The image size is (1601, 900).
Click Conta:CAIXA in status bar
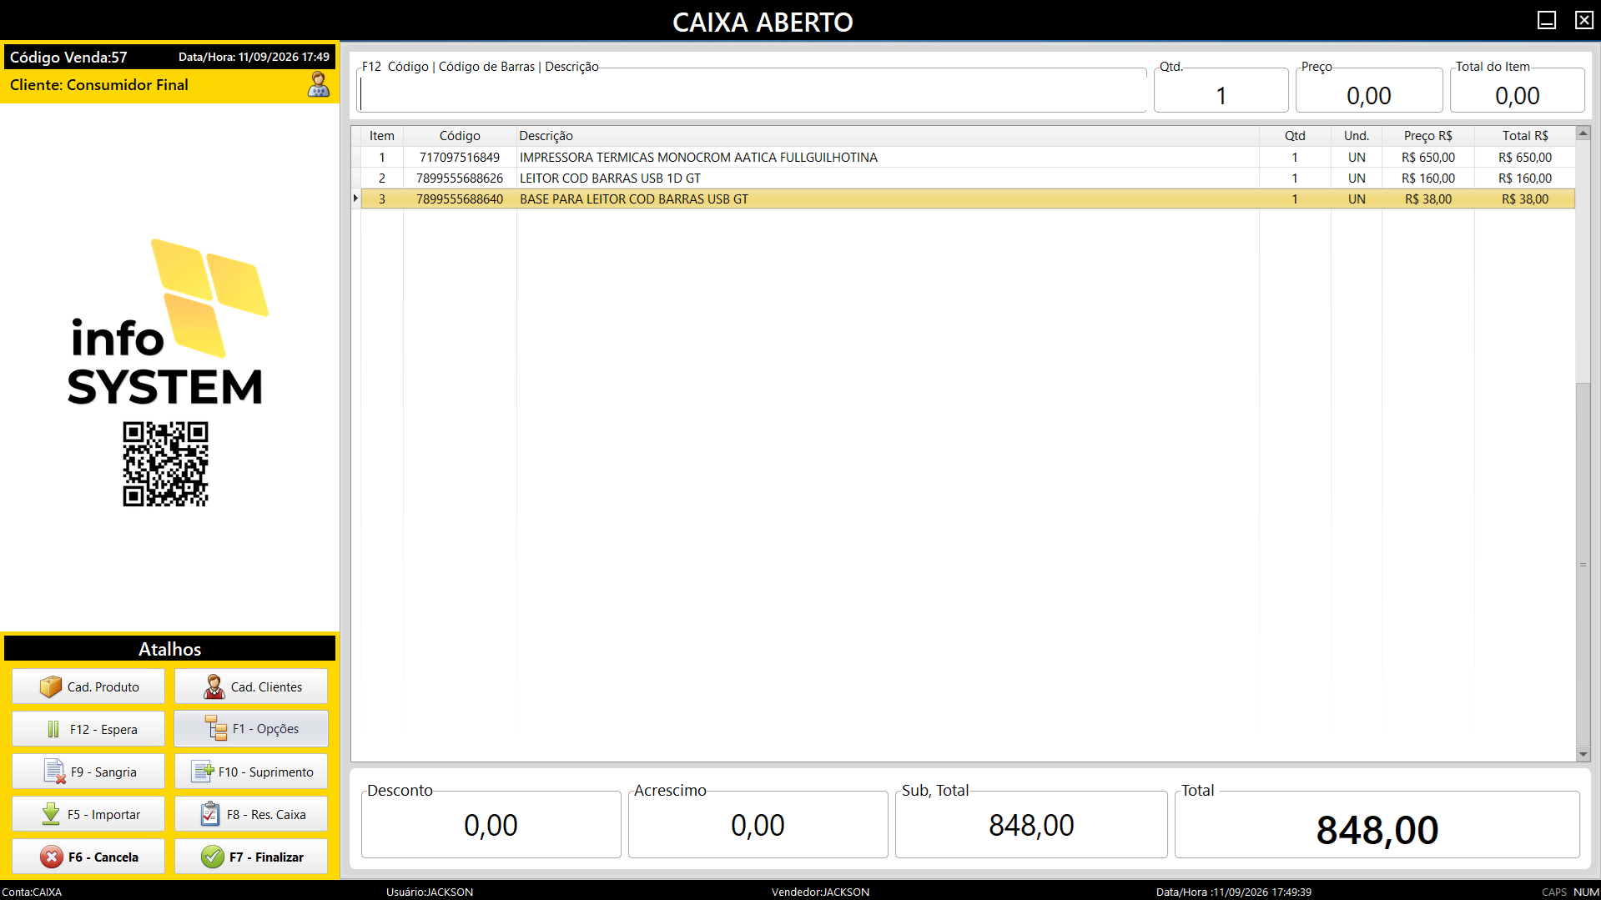pyautogui.click(x=32, y=892)
